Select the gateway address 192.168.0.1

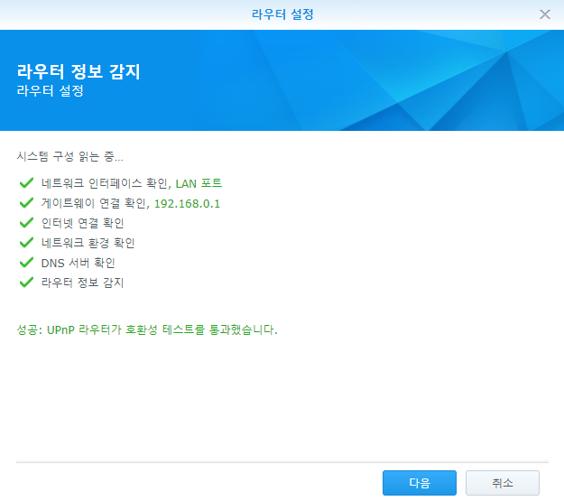tap(187, 203)
